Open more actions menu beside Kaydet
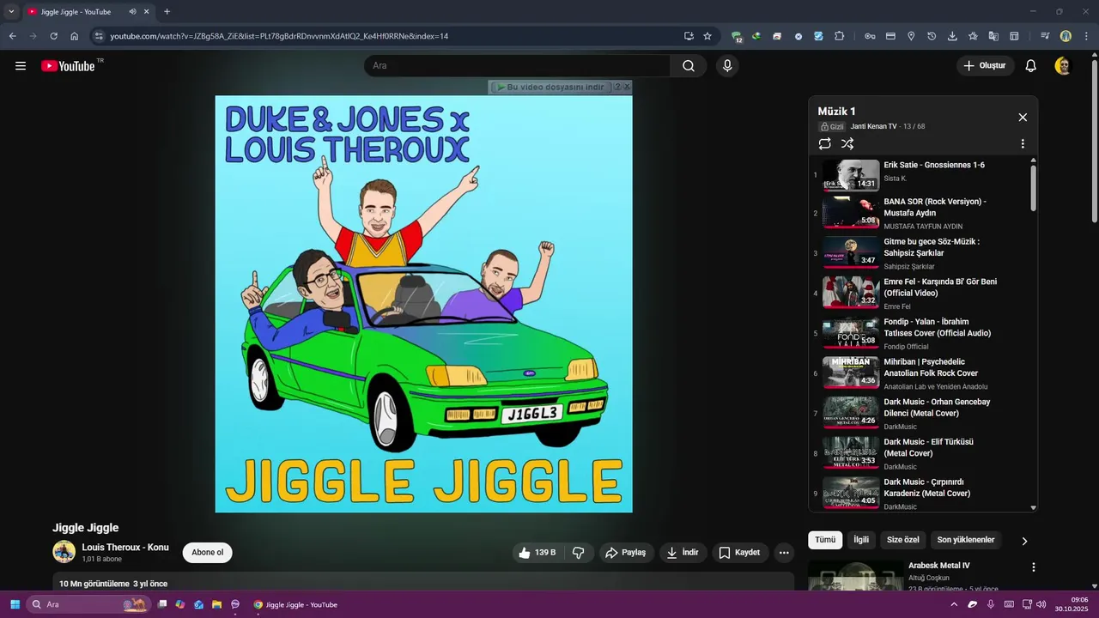Screen dimensions: 1099x618 click(x=784, y=553)
